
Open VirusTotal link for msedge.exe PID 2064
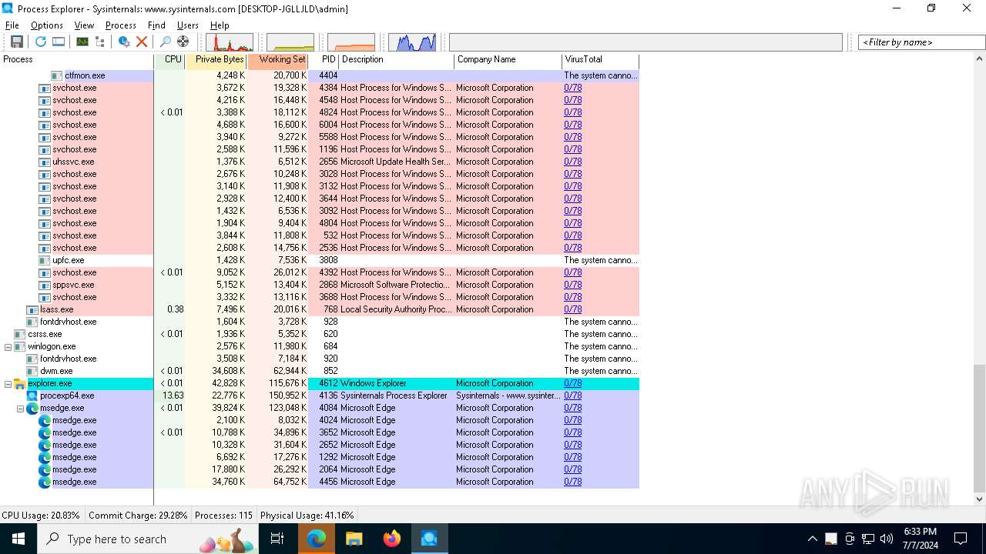pyautogui.click(x=573, y=469)
